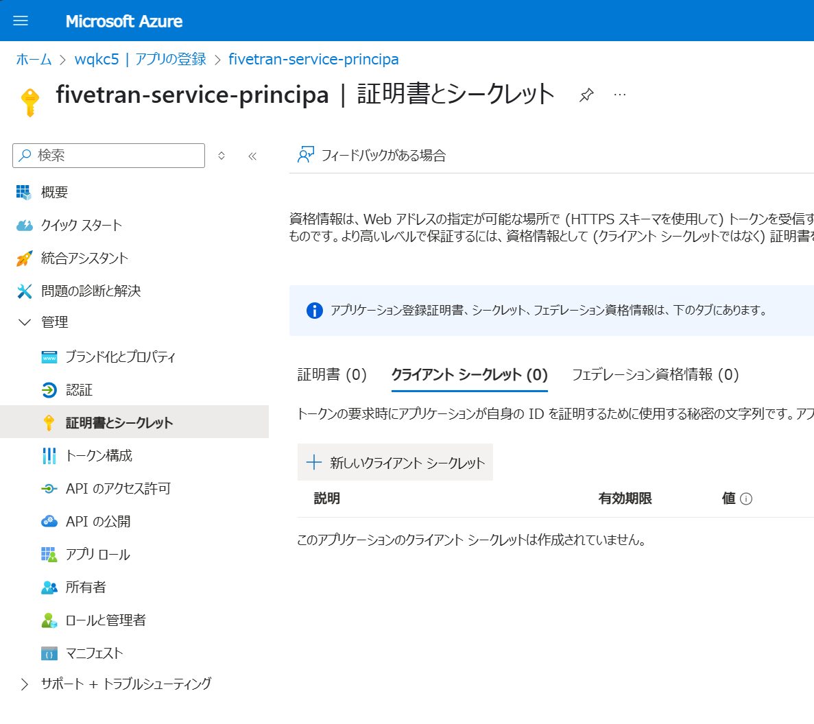This screenshot has height=724, width=814.
Task: Click the 認証 arrow icon
Action: [49, 389]
